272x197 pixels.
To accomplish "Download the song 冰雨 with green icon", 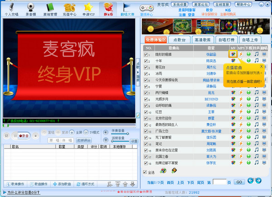I will pos(249,73).
